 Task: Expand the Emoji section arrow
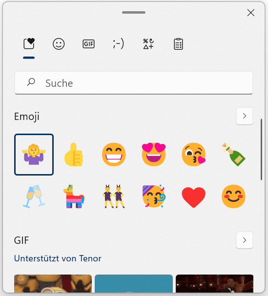(x=245, y=116)
